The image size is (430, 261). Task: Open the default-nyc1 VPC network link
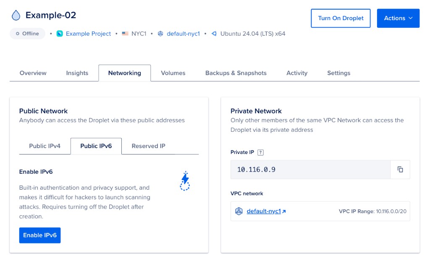(x=264, y=211)
